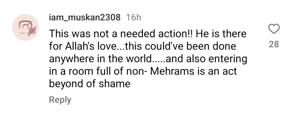Click Reply under the comment

(x=60, y=100)
